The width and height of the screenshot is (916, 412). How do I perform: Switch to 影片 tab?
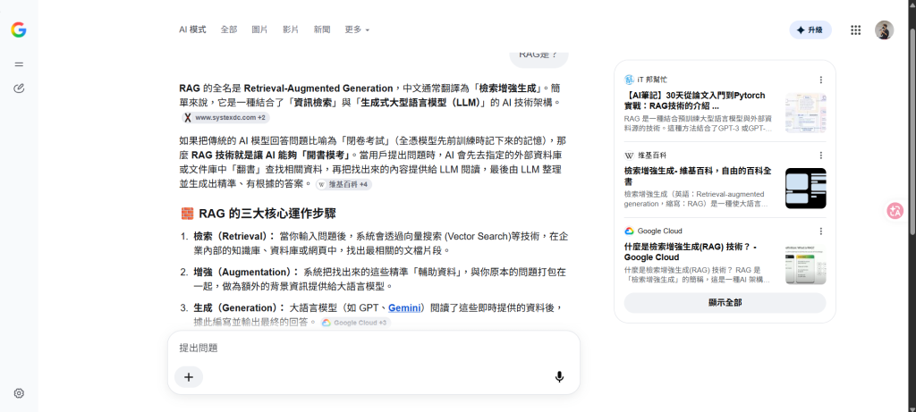click(291, 29)
